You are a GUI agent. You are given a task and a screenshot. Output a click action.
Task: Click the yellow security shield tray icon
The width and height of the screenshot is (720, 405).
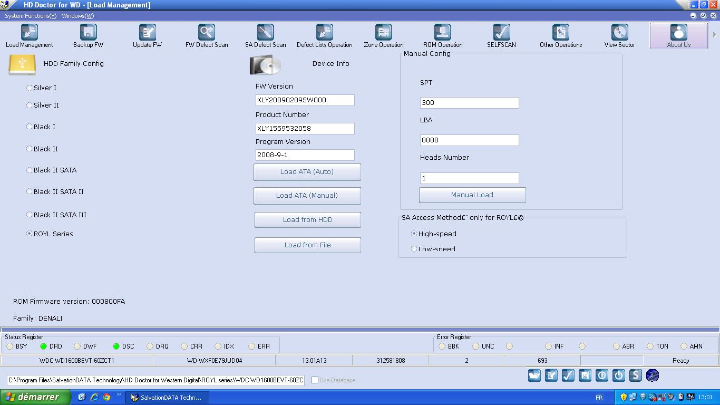(624, 397)
